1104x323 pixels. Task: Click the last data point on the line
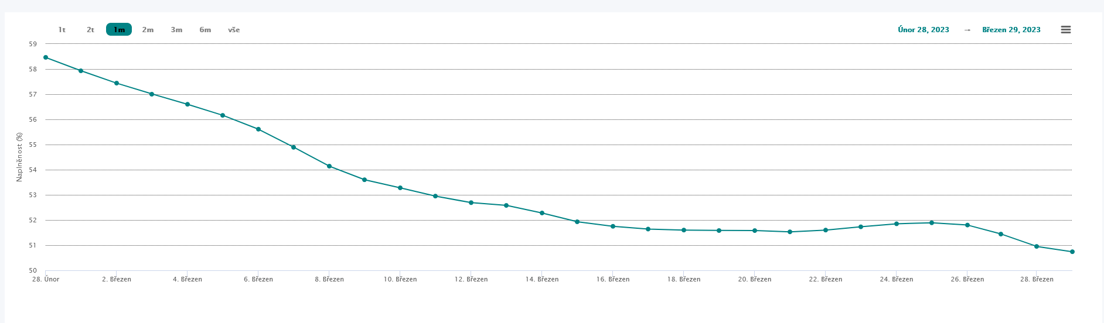tap(1072, 252)
